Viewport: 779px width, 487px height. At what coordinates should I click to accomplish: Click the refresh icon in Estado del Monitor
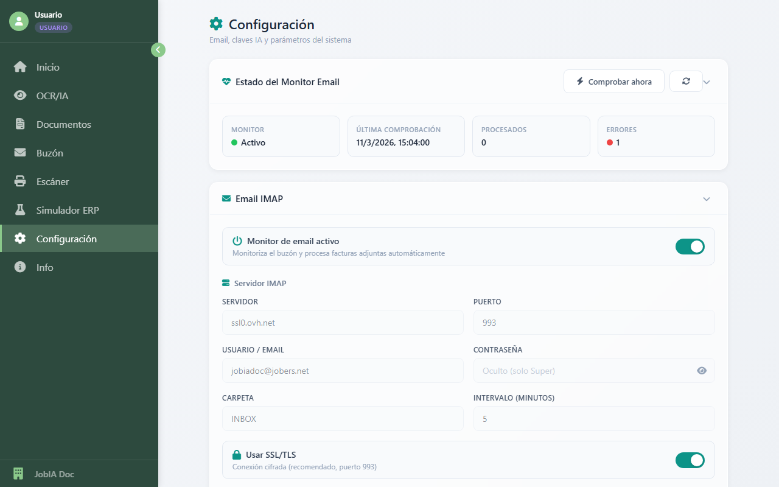(686, 81)
